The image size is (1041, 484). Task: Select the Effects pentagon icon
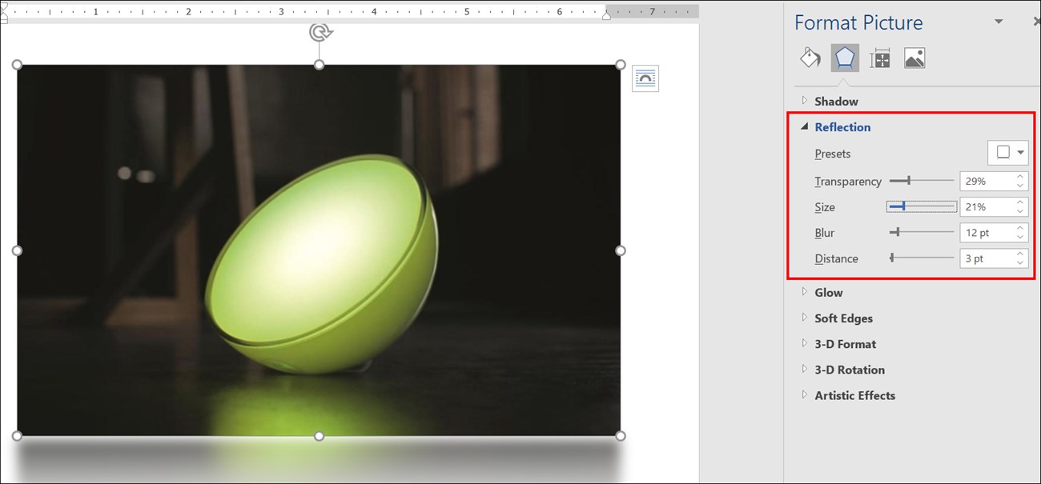(845, 58)
